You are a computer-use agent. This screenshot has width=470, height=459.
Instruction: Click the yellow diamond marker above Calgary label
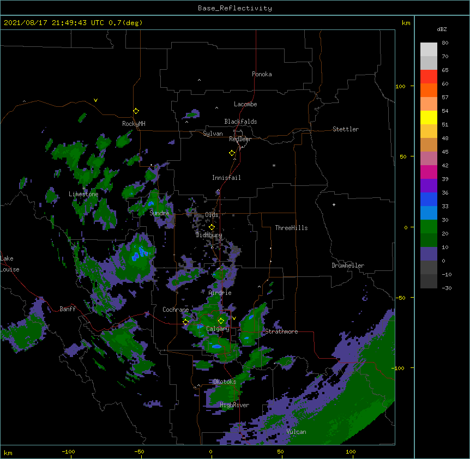pos(221,321)
